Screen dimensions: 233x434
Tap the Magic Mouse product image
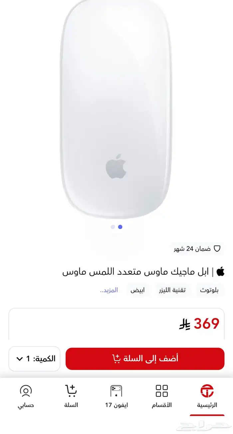[116, 110]
